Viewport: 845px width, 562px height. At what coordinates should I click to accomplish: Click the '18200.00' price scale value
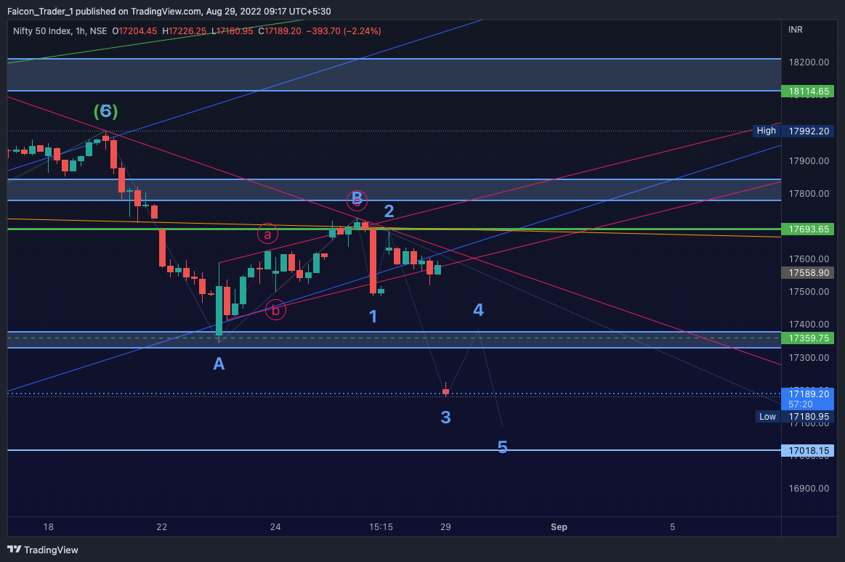click(809, 62)
